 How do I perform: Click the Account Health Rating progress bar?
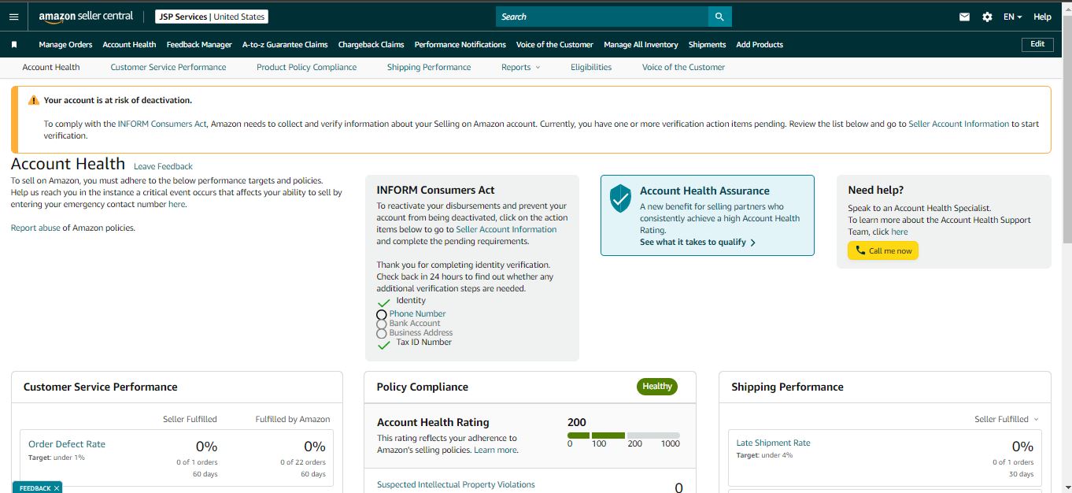coord(623,436)
